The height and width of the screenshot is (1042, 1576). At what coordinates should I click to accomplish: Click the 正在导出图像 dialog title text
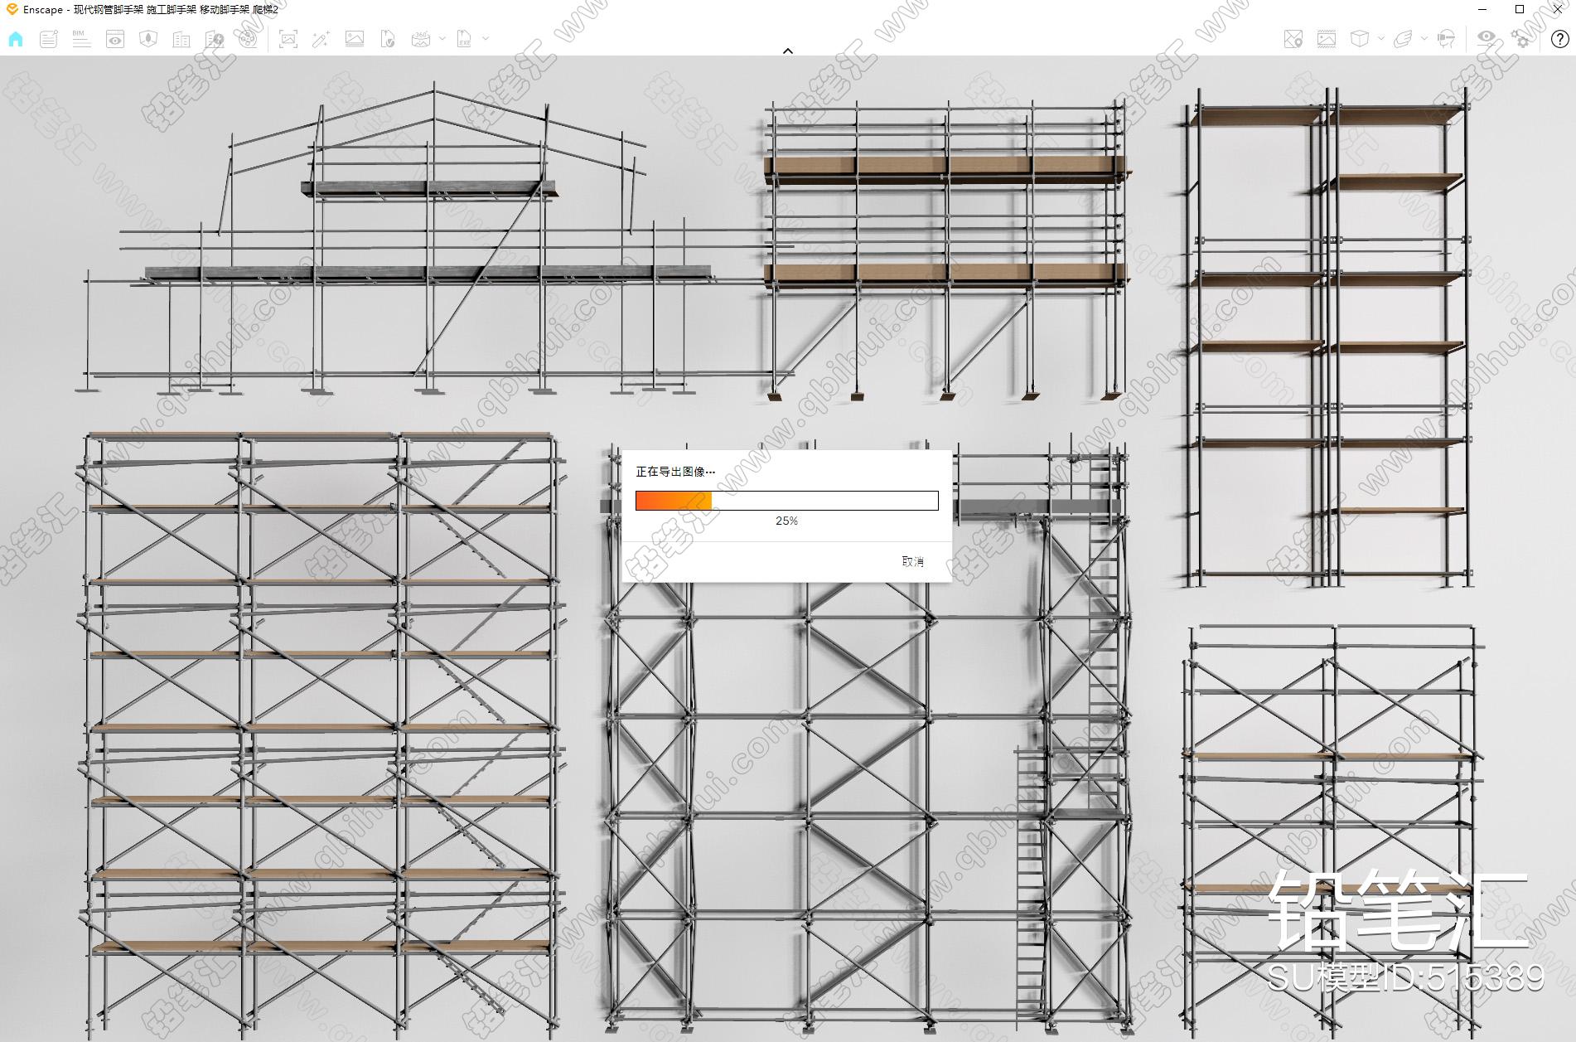click(675, 472)
